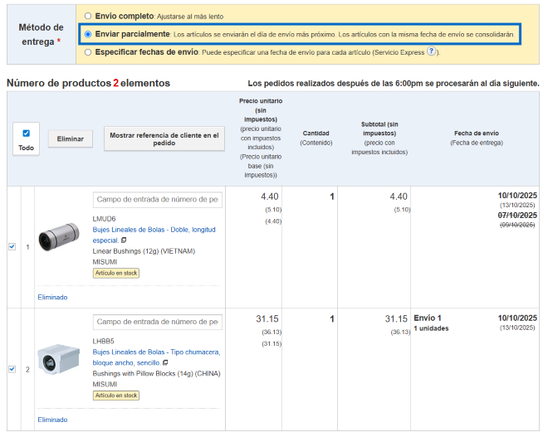Image resolution: width=548 pixels, height=432 pixels.
Task: Open the external-link icon beside the LMUD6 product name
Action: 124,240
